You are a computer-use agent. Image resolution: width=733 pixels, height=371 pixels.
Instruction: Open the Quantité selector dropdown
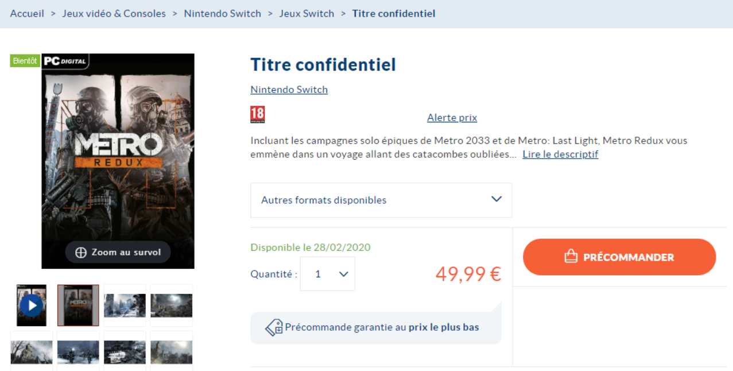(327, 274)
